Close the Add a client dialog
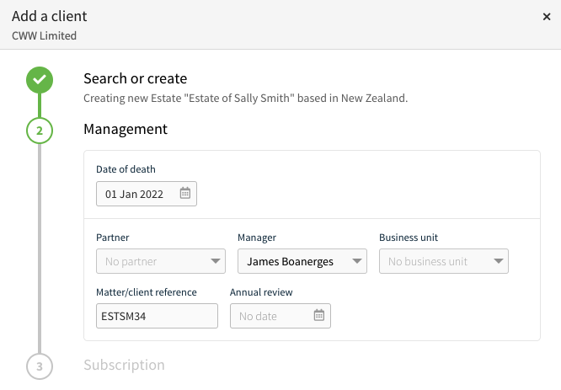The image size is (561, 390). (x=547, y=17)
